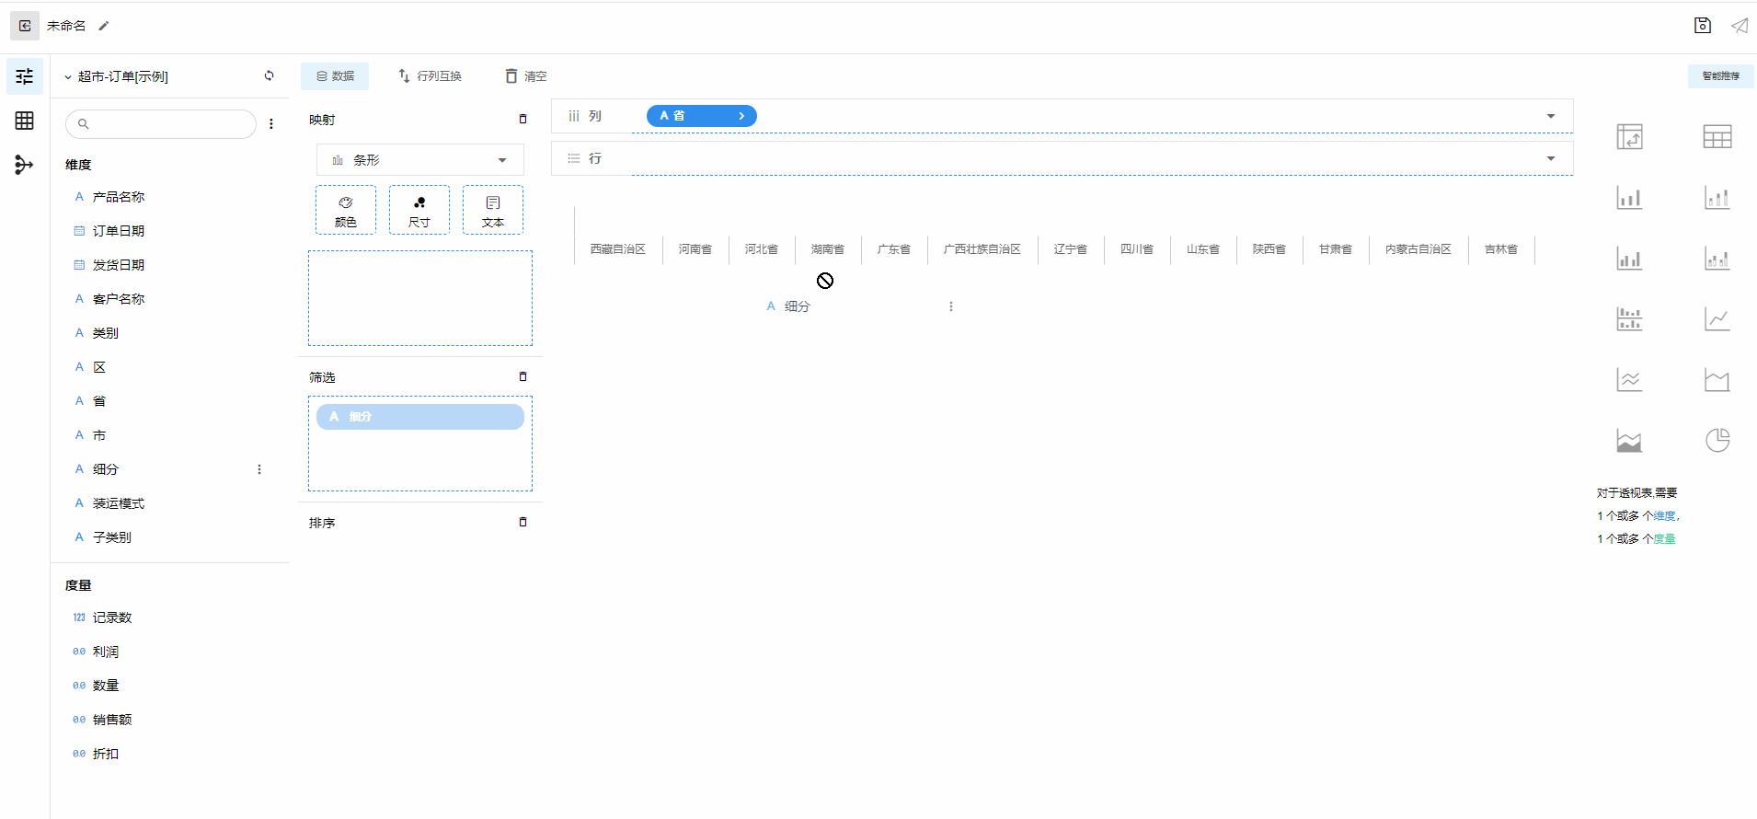The image size is (1757, 819).
Task: Select the filled stacked area chart type
Action: 1630,441
